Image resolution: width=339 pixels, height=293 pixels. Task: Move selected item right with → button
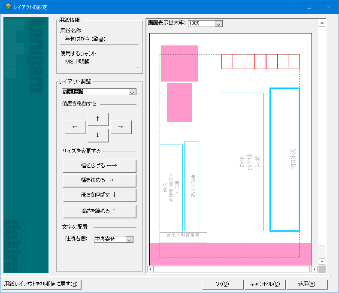pos(121,127)
